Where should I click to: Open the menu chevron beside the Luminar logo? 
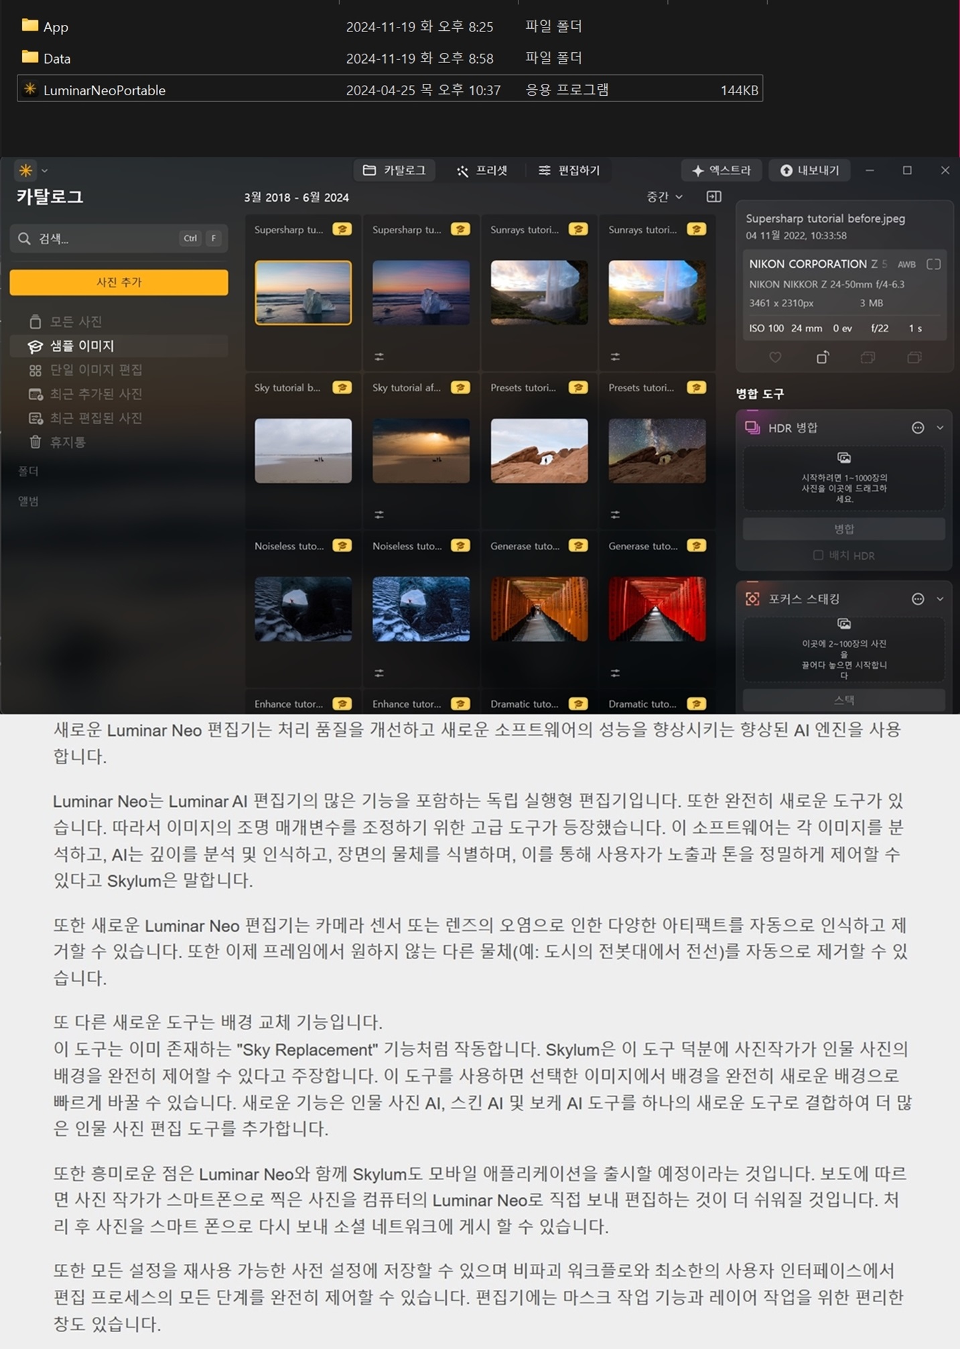point(44,171)
